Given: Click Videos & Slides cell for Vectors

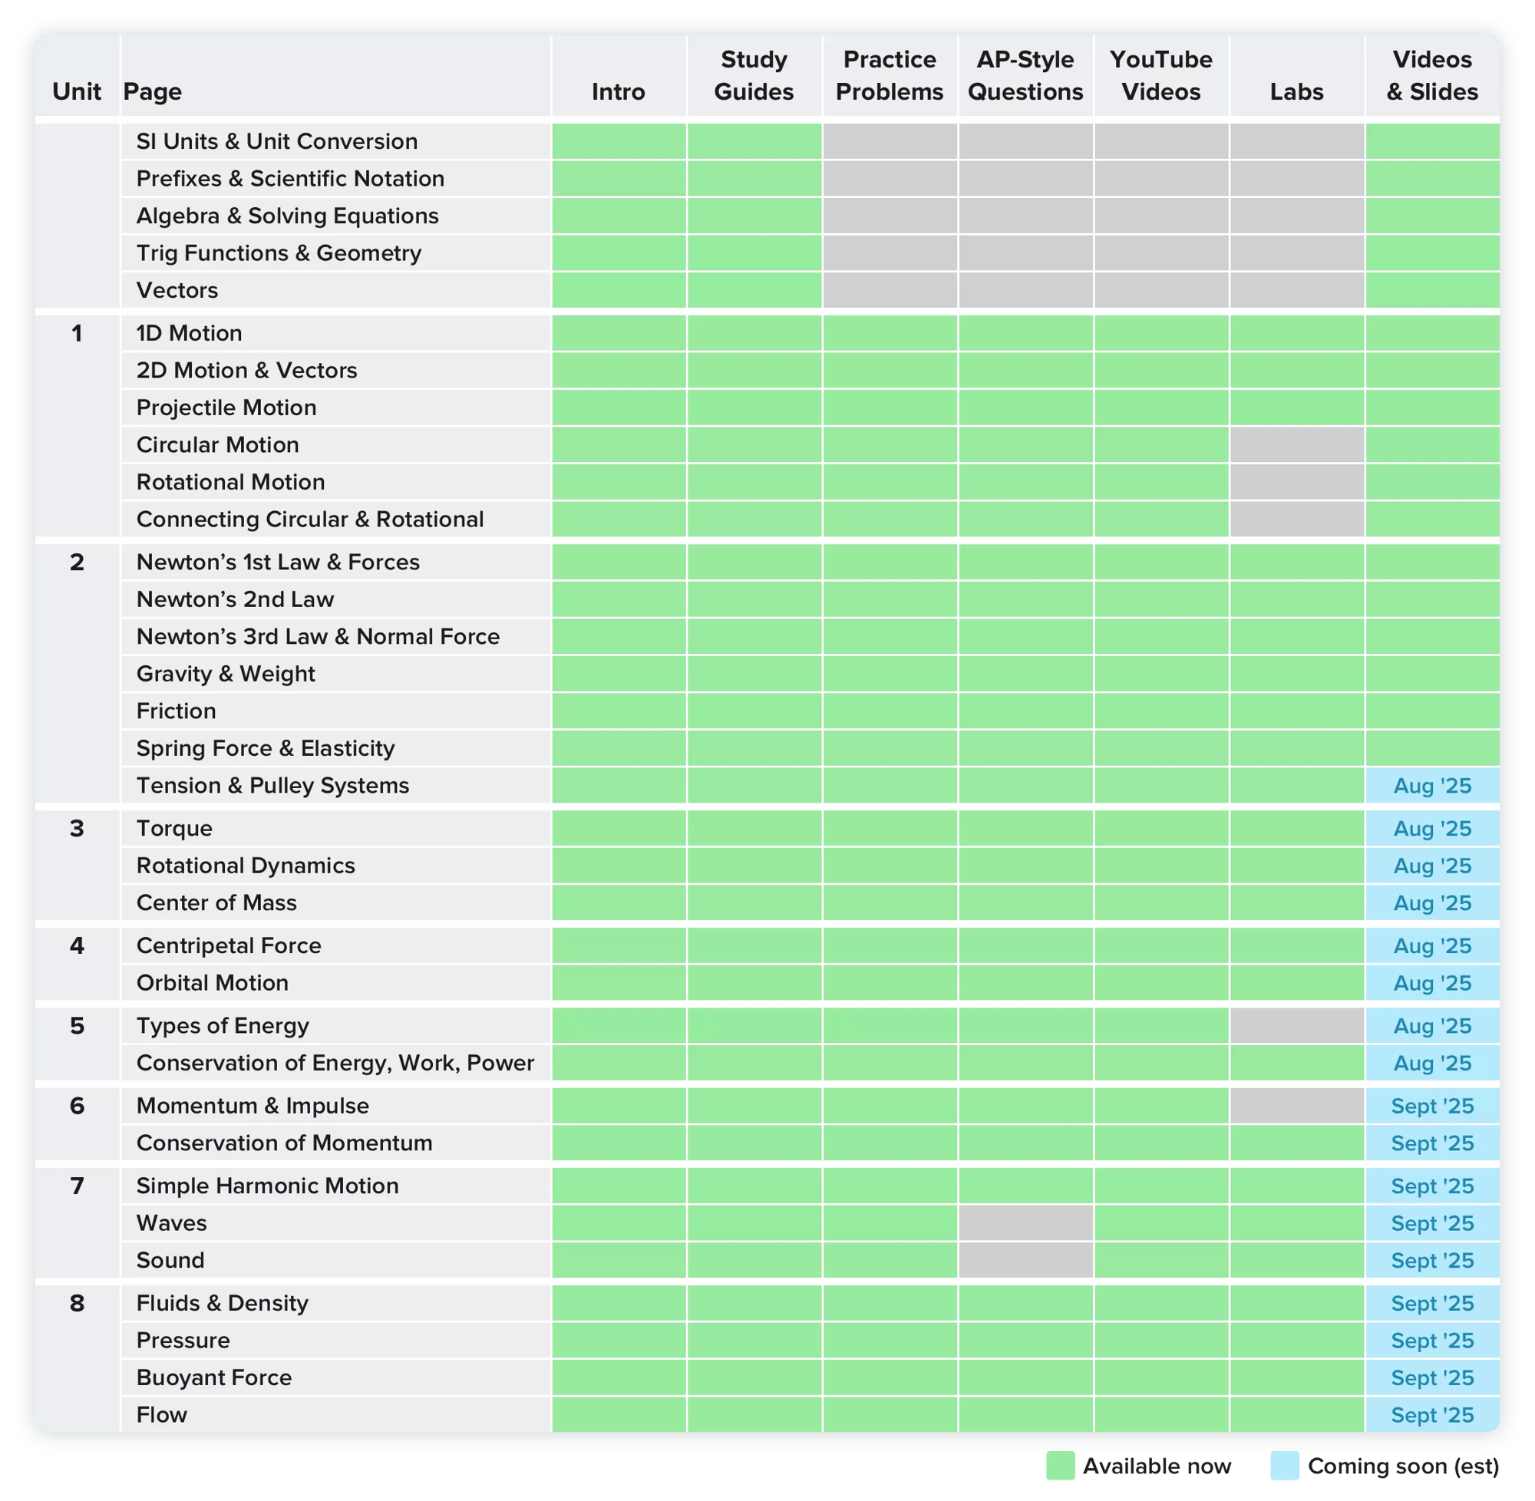Looking at the screenshot, I should (x=1431, y=290).
